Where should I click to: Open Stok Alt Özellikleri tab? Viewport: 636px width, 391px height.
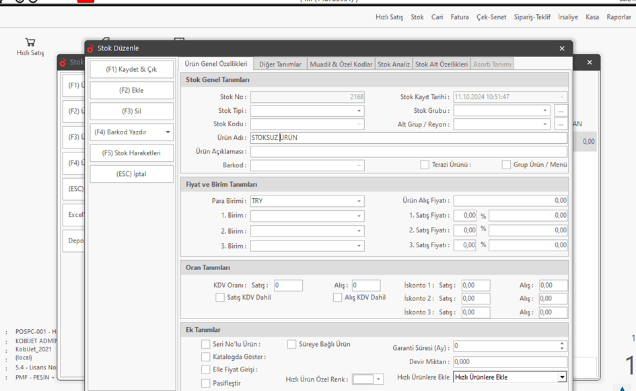pyautogui.click(x=441, y=64)
